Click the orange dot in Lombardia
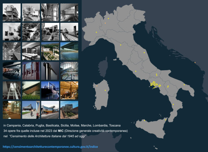208x152 pixels. 105,23
